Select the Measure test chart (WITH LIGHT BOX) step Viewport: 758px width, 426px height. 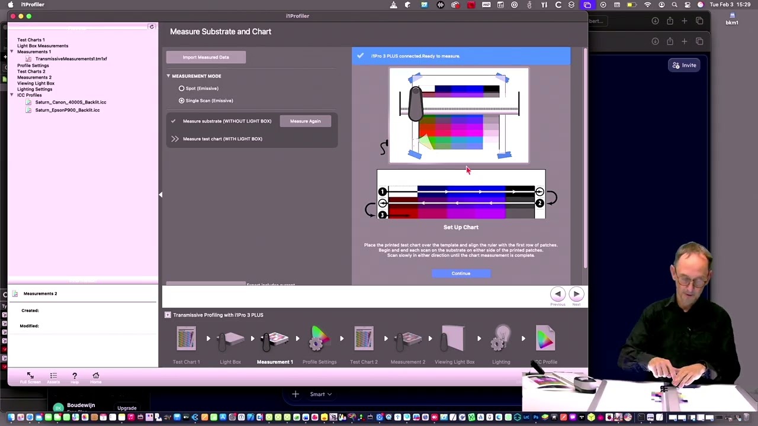point(223,139)
